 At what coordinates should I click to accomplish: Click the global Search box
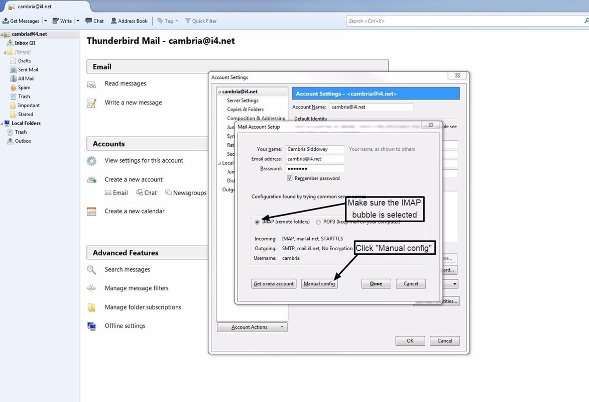point(467,21)
